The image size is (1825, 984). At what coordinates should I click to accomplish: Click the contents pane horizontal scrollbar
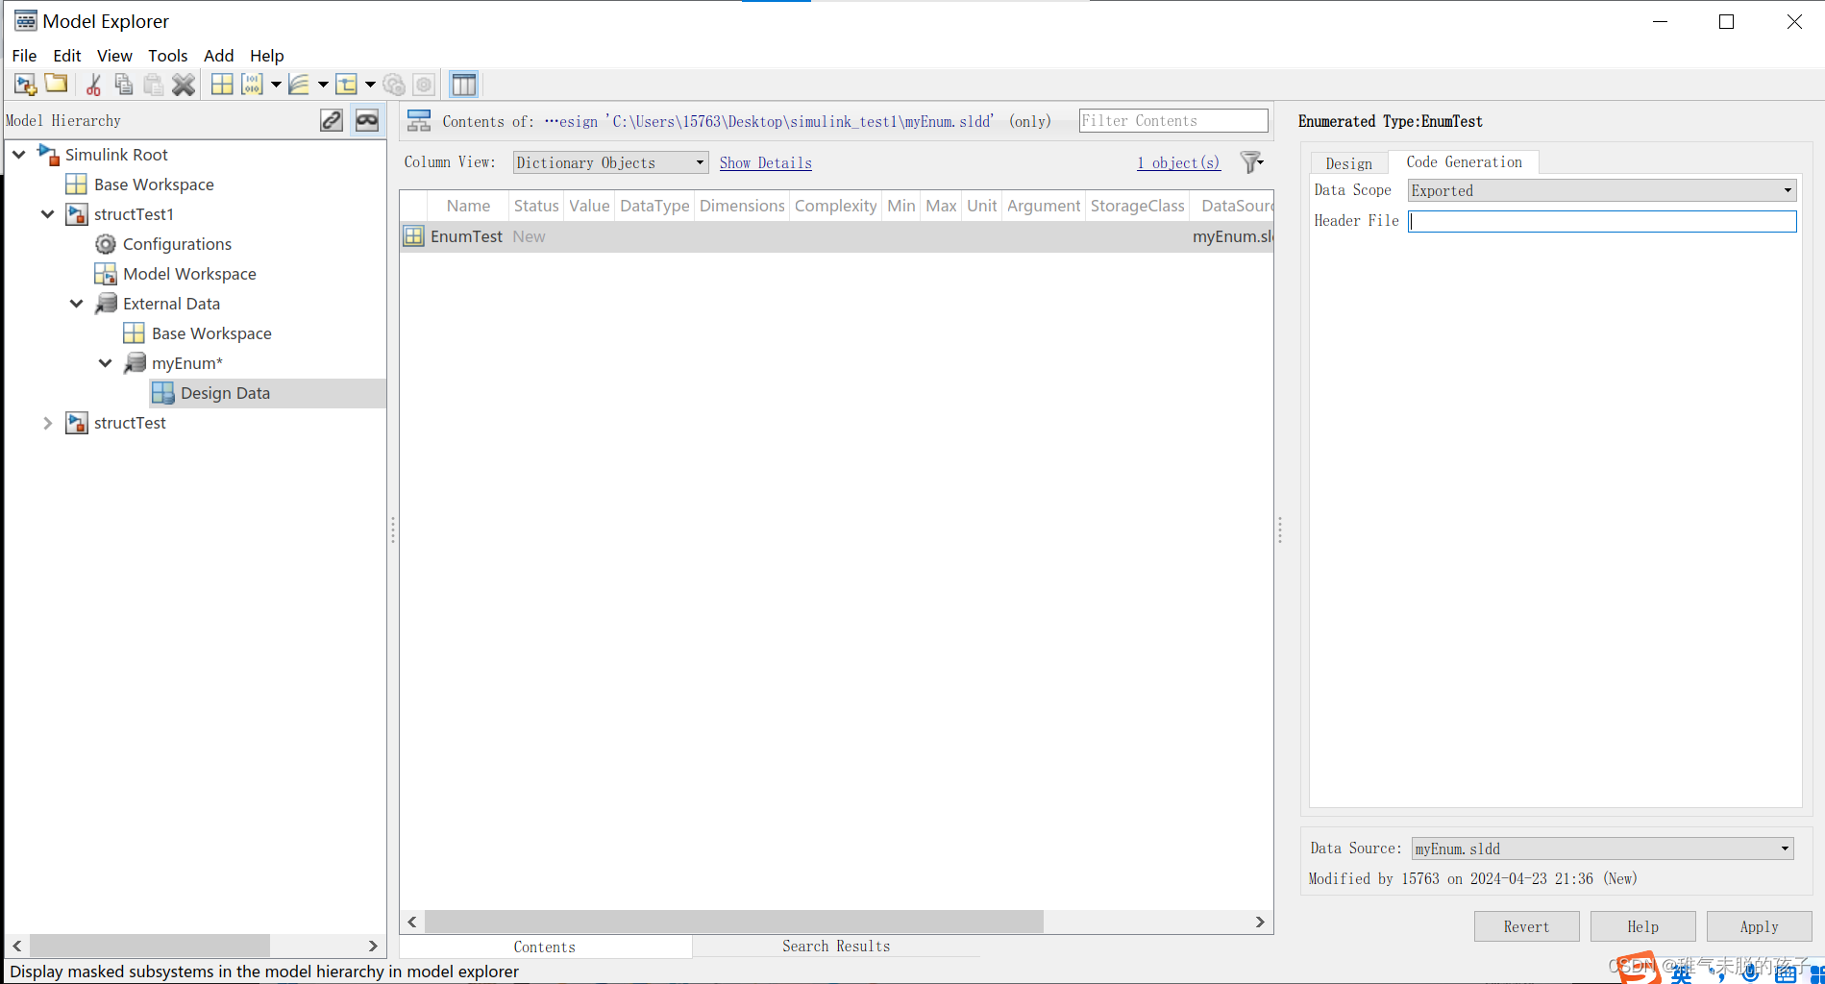[x=734, y=922]
